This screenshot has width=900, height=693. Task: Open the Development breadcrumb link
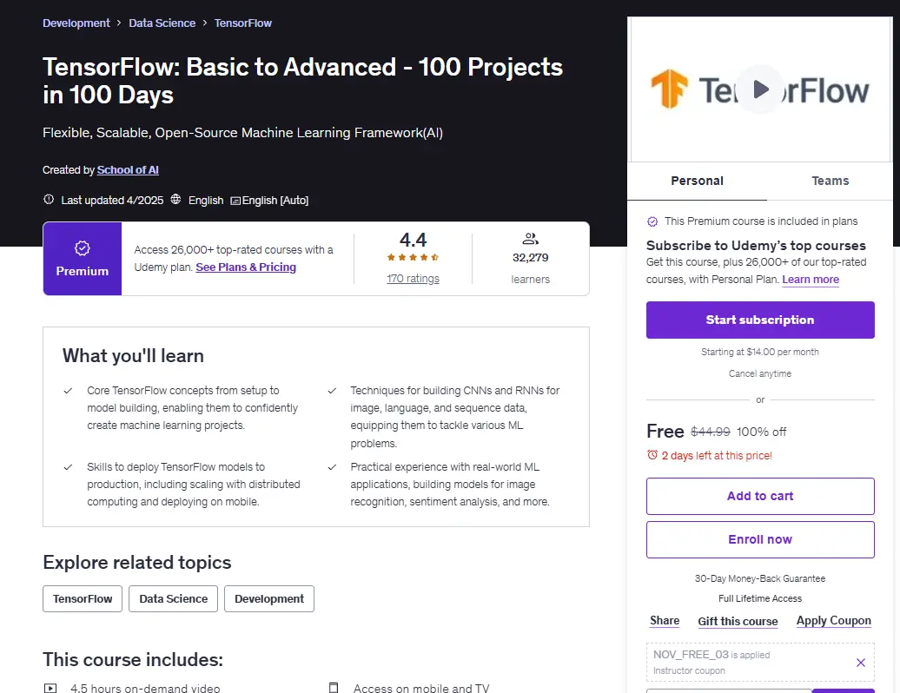coord(76,23)
